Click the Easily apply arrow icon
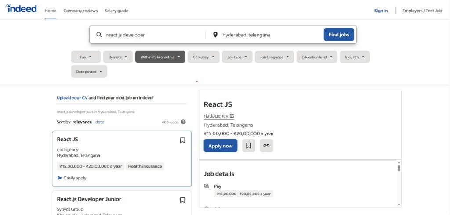Image resolution: width=450 pixels, height=215 pixels. (x=60, y=178)
